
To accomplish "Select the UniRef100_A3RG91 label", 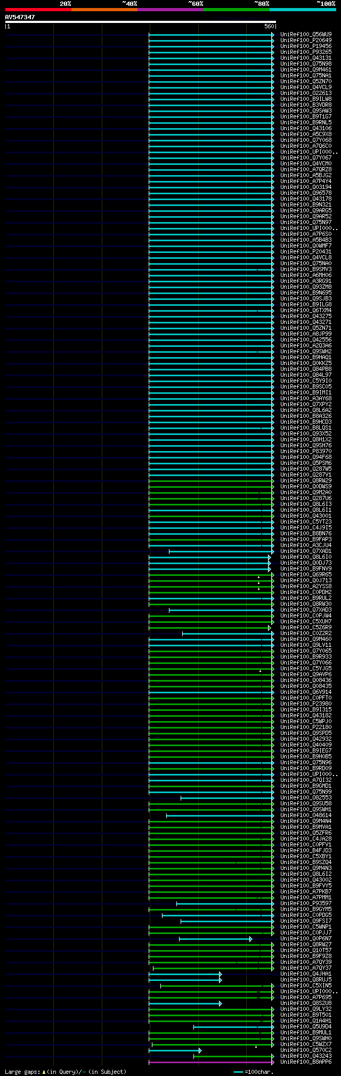I will pyautogui.click(x=306, y=281).
